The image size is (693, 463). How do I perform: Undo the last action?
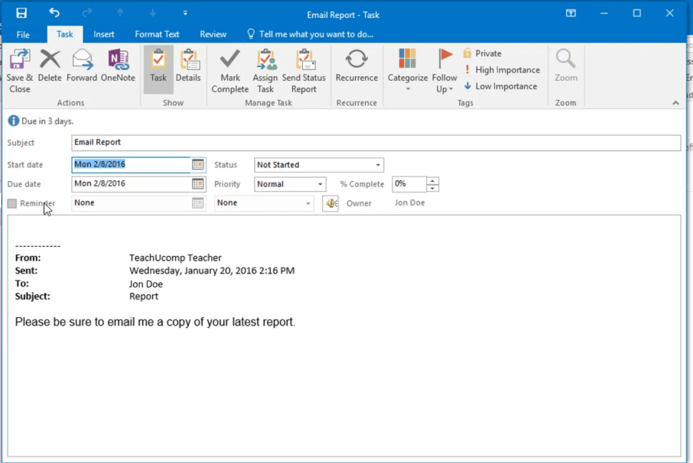tap(54, 14)
